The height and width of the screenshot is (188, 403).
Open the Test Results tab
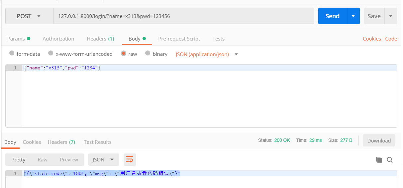click(x=98, y=142)
